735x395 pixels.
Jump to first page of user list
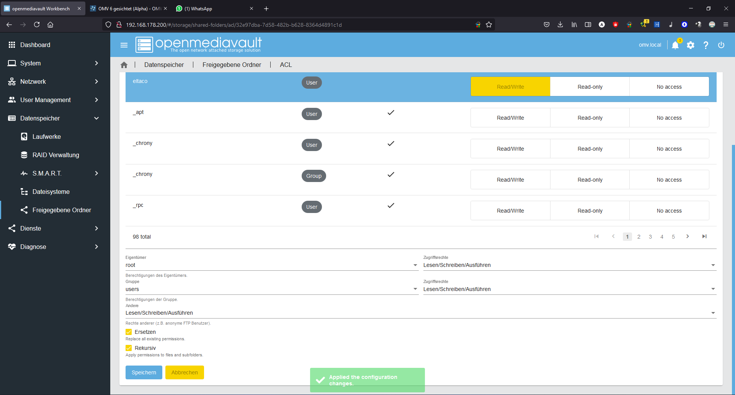(x=596, y=236)
